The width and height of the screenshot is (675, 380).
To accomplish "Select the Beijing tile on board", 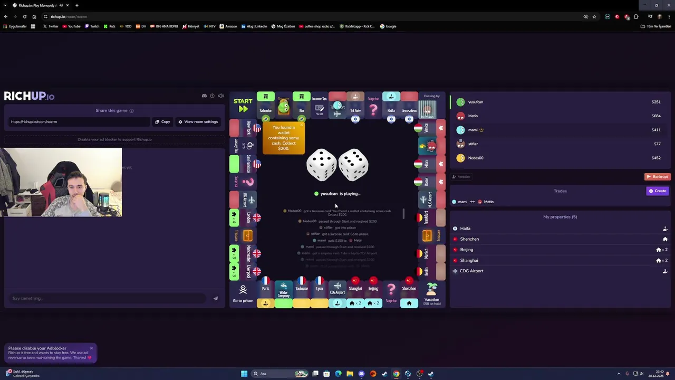I will tap(373, 294).
